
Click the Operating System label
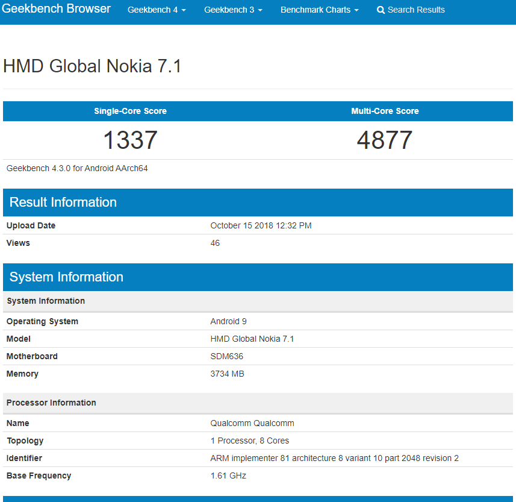pyautogui.click(x=43, y=321)
